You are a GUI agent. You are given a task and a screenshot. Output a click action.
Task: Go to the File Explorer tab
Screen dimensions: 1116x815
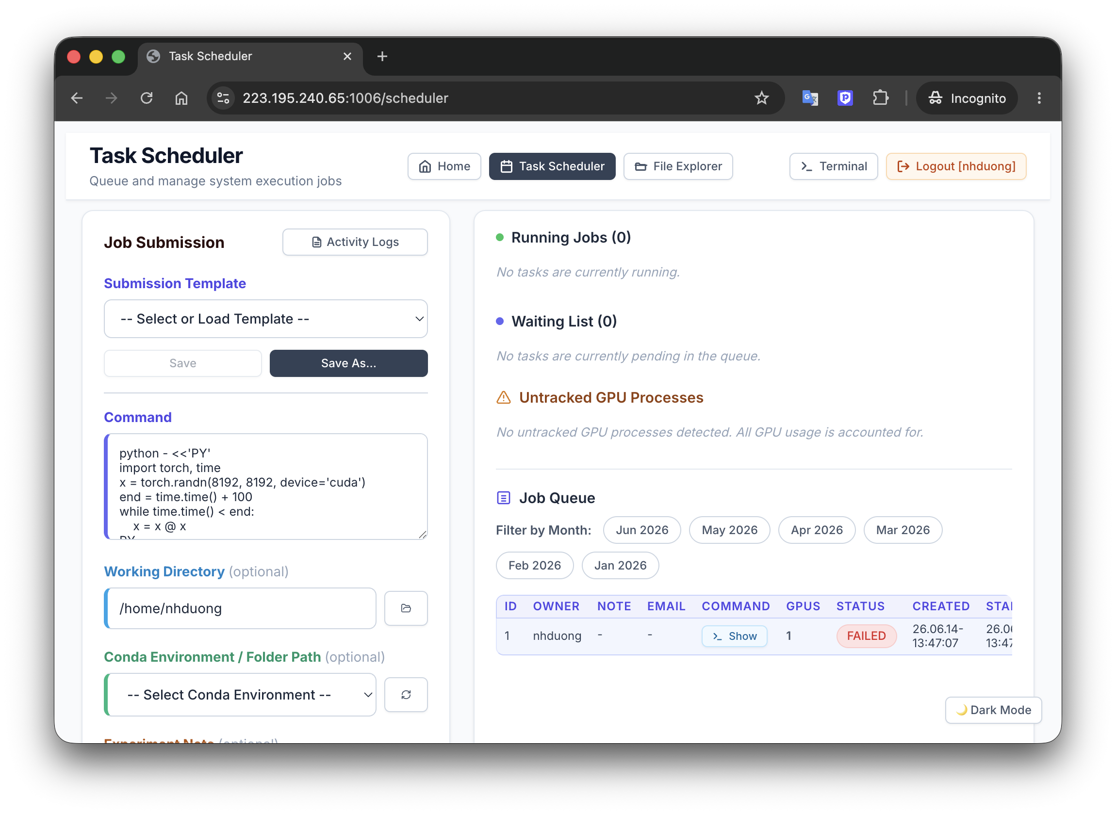[678, 166]
